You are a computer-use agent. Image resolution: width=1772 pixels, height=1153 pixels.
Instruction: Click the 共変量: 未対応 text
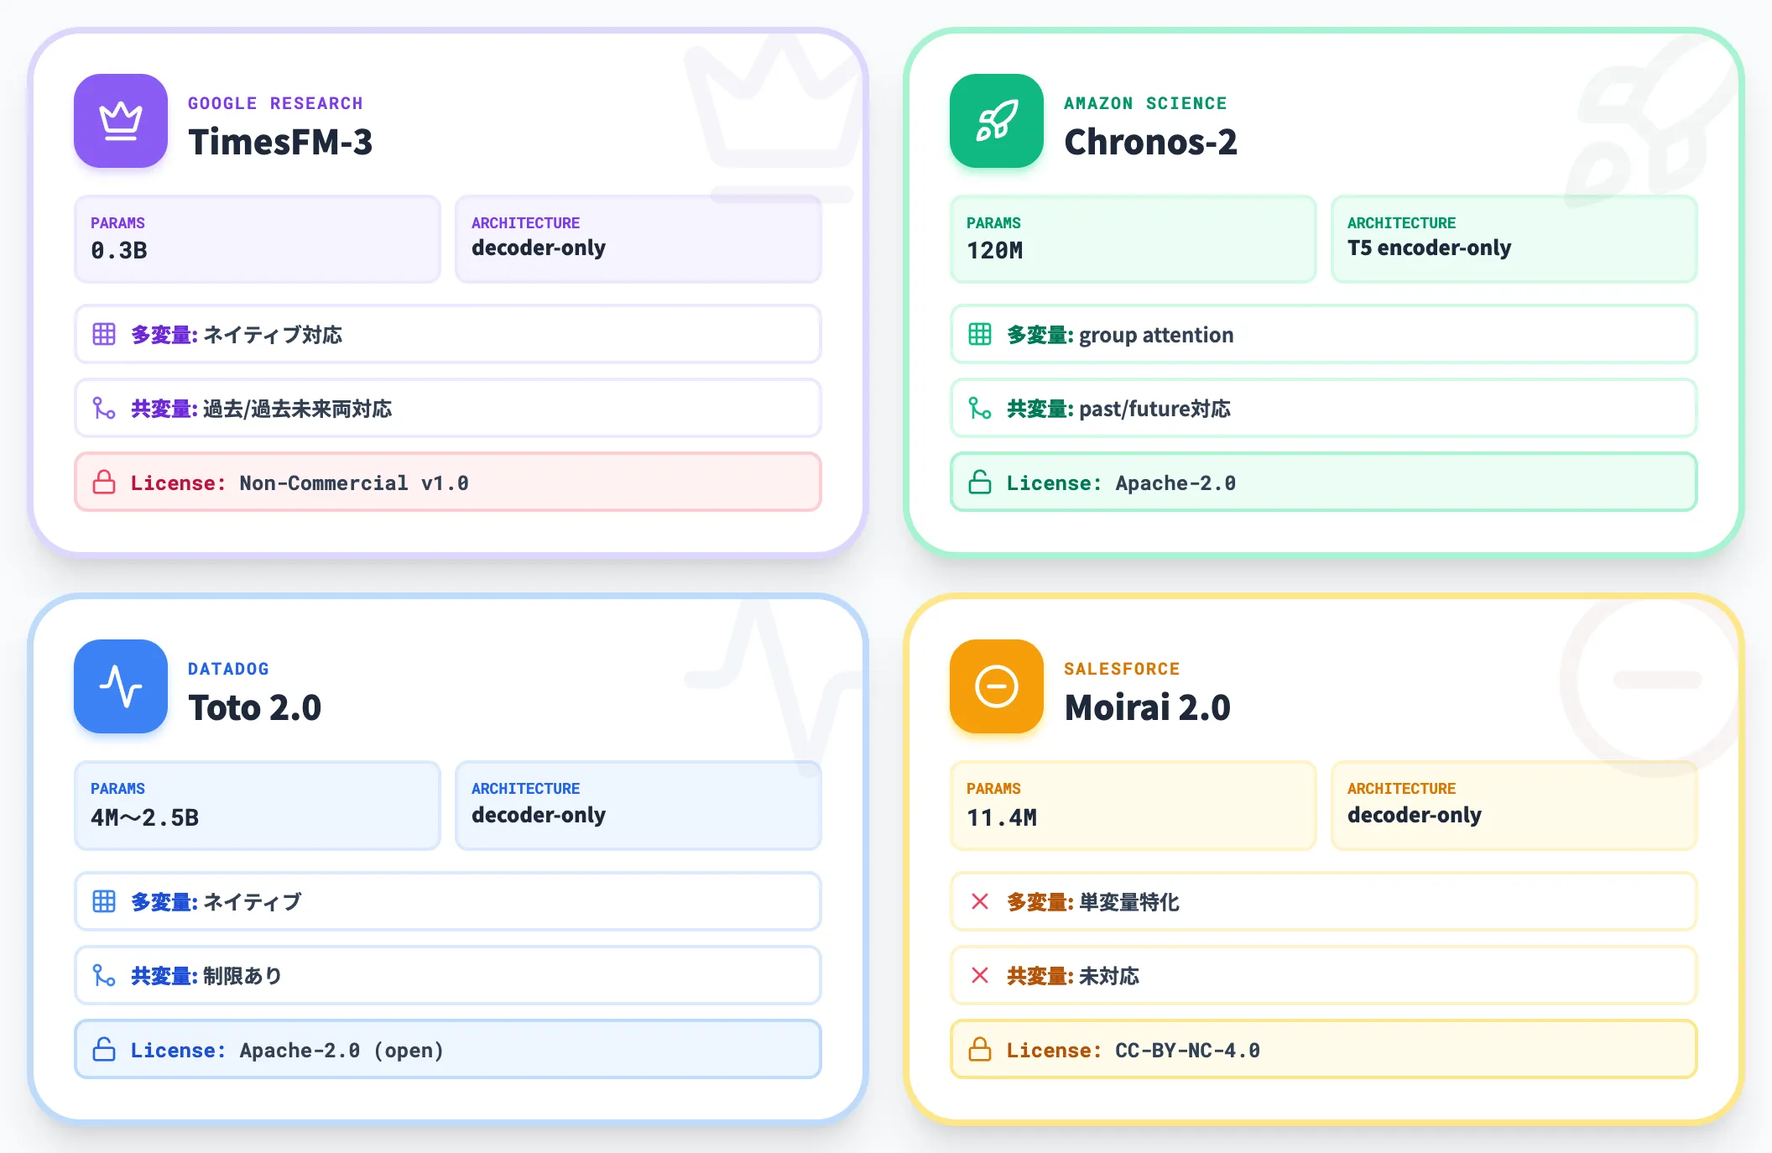coord(1073,976)
